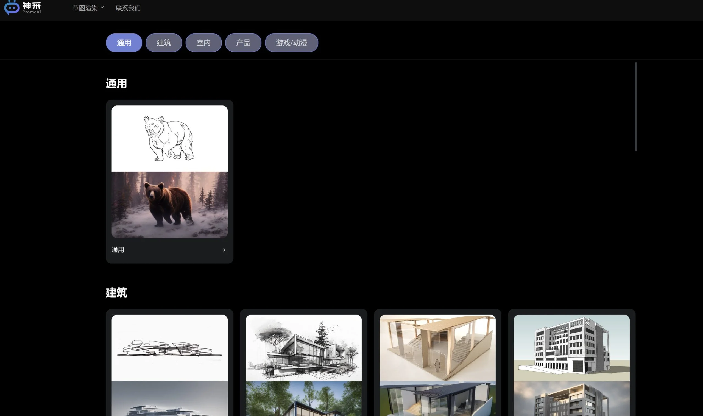Select the 游戏/动漫 category pill
The height and width of the screenshot is (416, 703).
[x=291, y=43]
